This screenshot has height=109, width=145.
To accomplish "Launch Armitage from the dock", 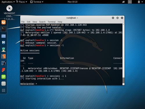I will (x=3, y=49).
